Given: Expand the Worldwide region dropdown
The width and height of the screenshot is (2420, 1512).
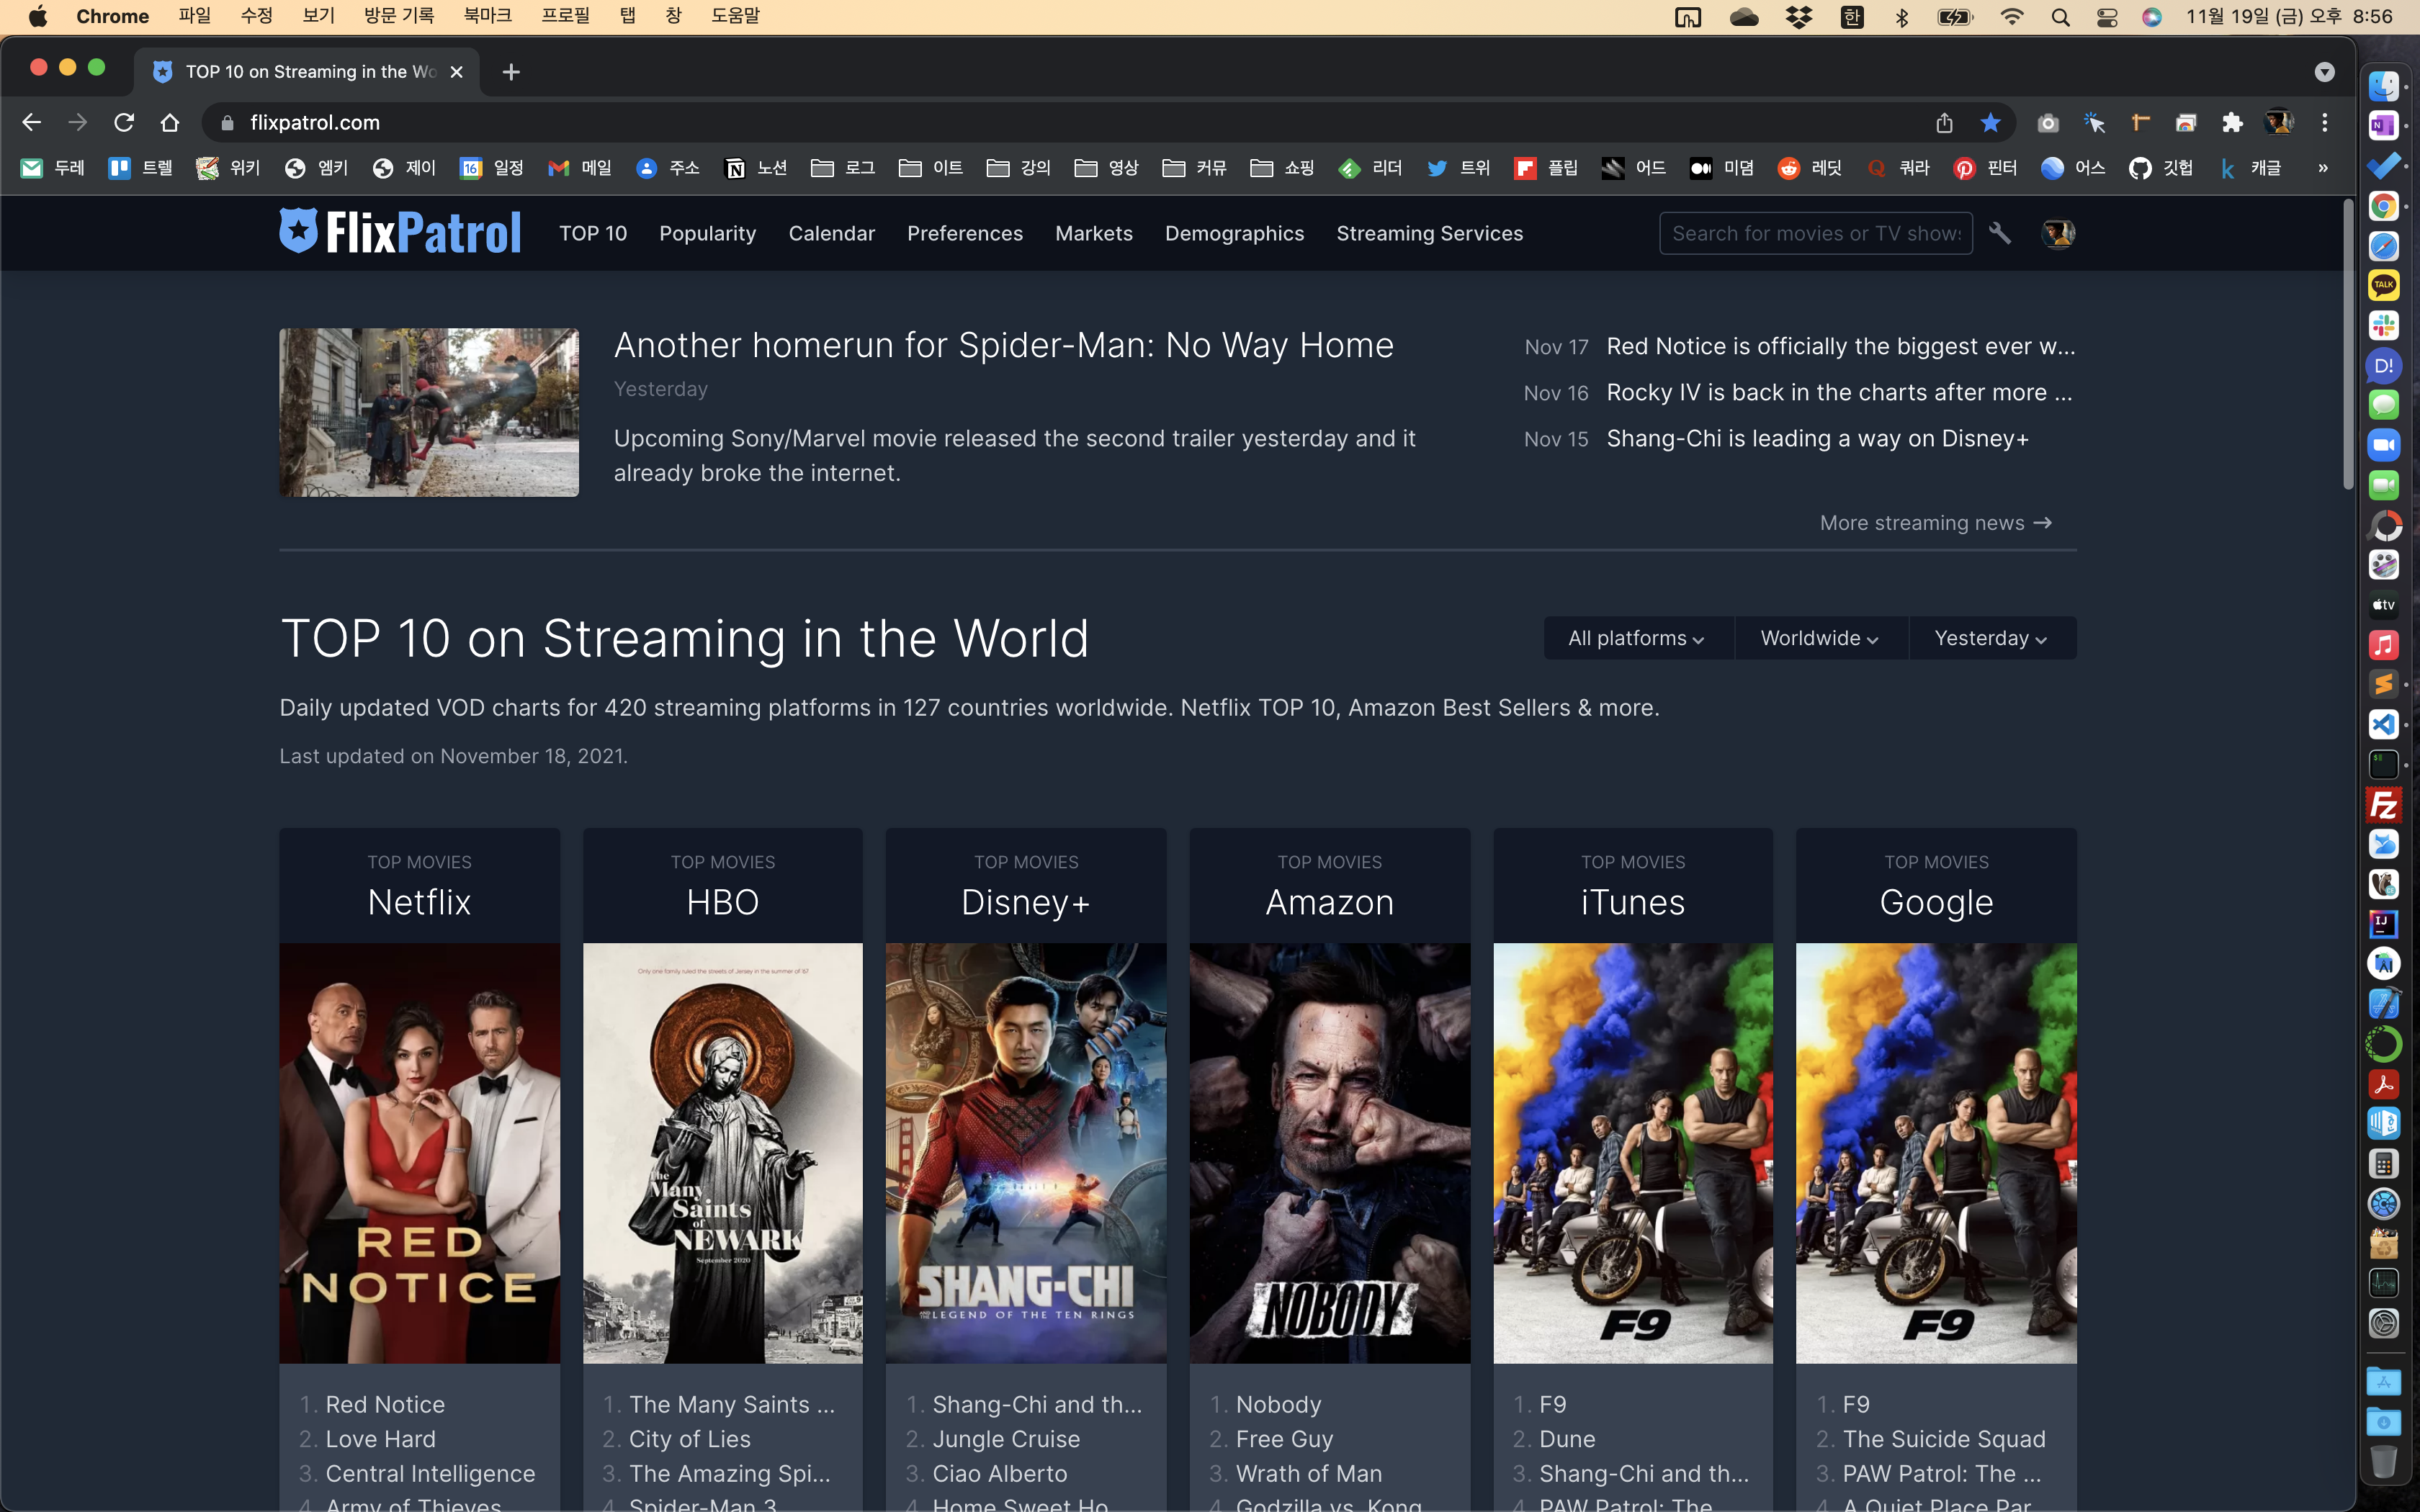Looking at the screenshot, I should (x=1820, y=638).
